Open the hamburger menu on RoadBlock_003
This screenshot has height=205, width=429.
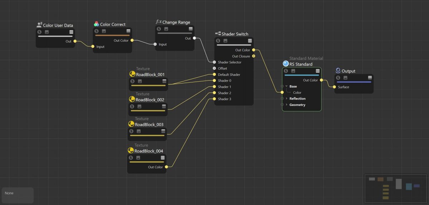(x=163, y=131)
